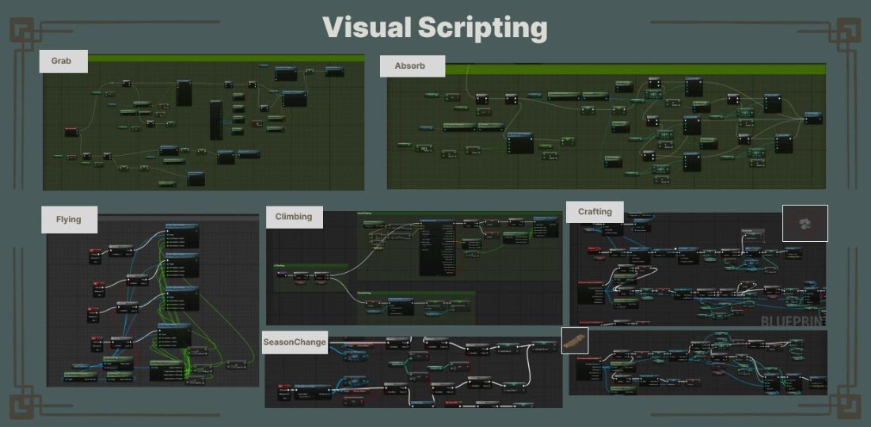Viewport: 871px width, 427px height.
Task: Select the Absorb label
Action: [413, 66]
